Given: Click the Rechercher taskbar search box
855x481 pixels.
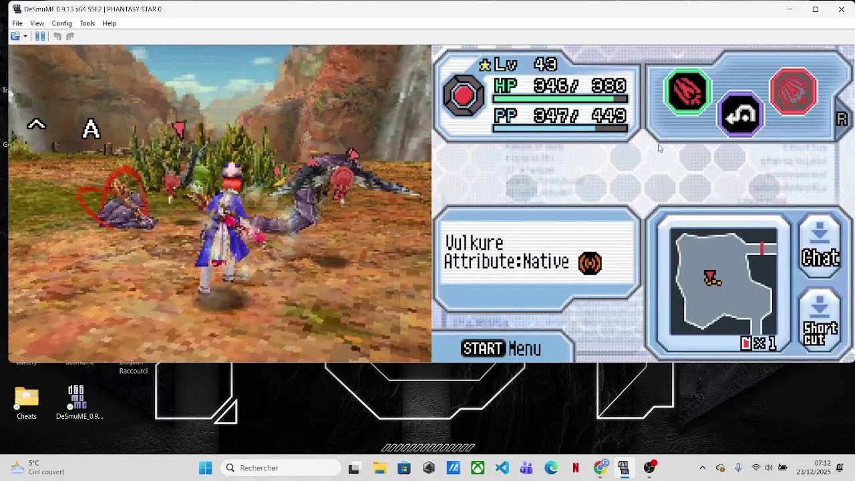Looking at the screenshot, I should click(281, 468).
